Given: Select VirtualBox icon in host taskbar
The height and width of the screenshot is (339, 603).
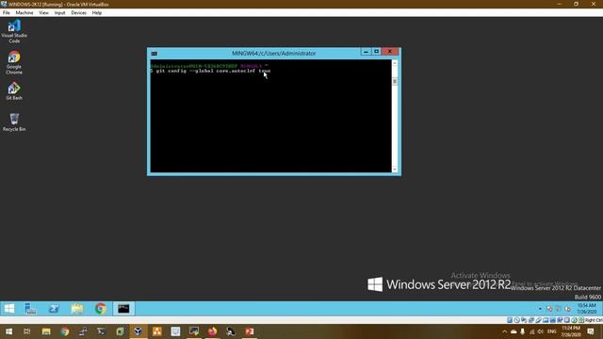Looking at the screenshot, I should click(139, 331).
